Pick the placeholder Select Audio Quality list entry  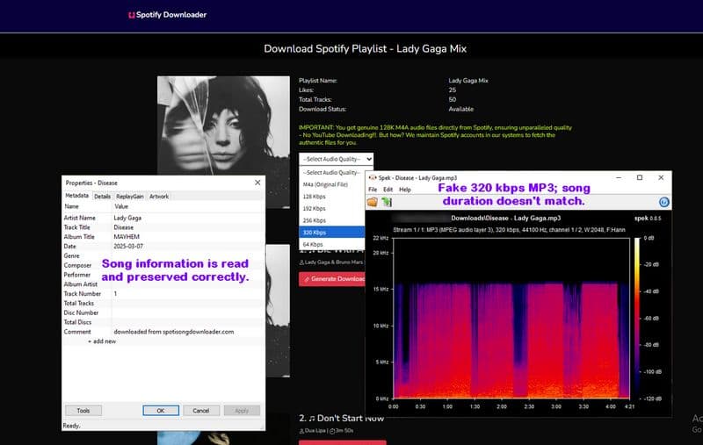coord(332,172)
